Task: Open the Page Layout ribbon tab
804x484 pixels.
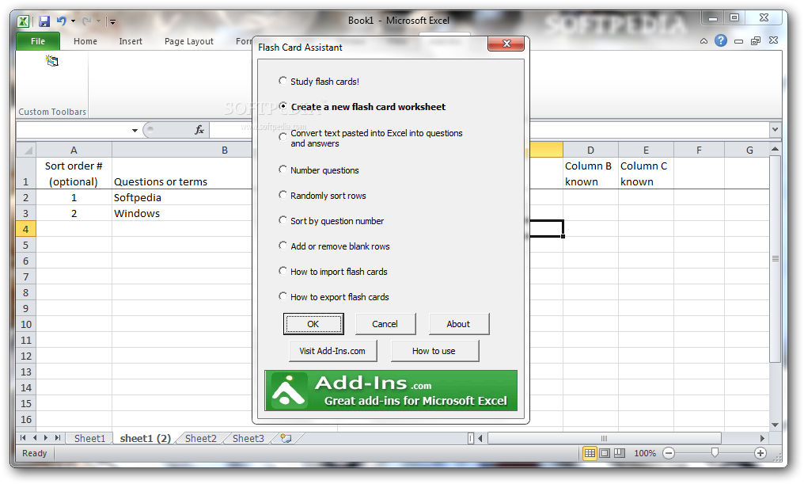Action: (188, 41)
